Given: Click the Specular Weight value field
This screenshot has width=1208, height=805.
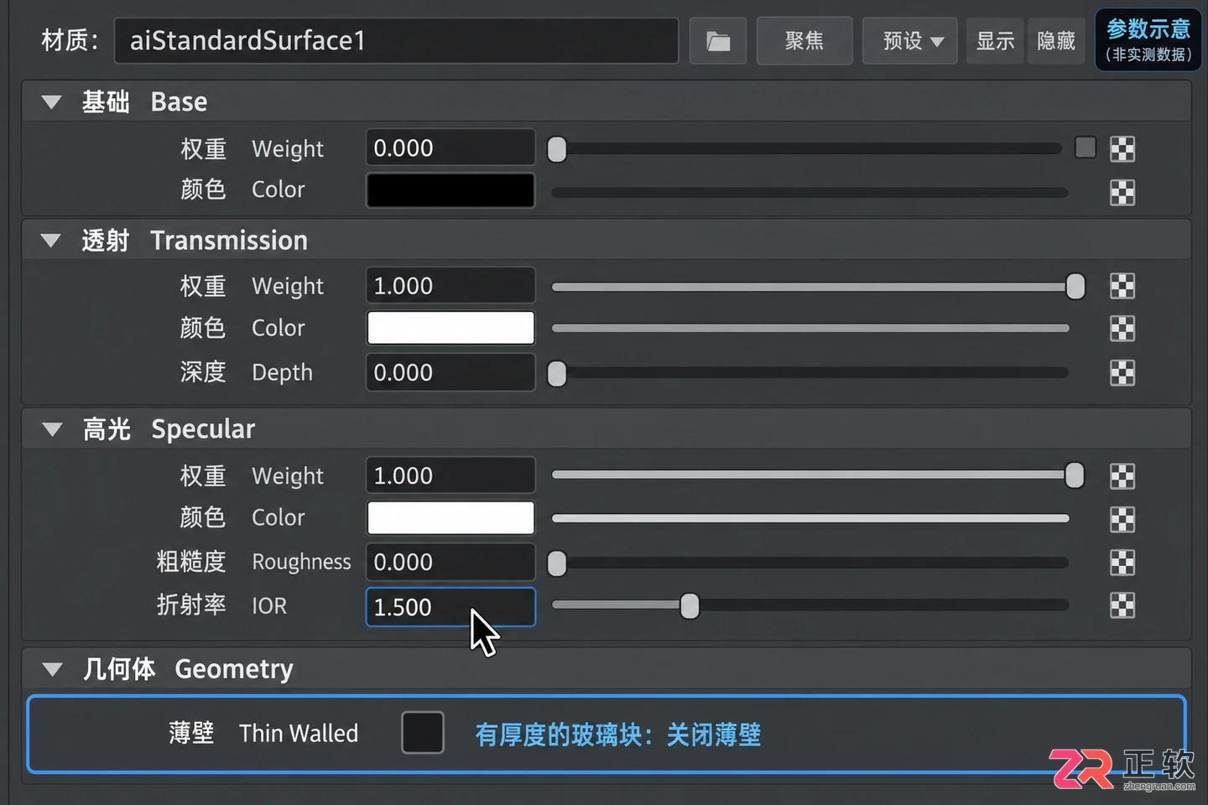Looking at the screenshot, I should tap(450, 475).
